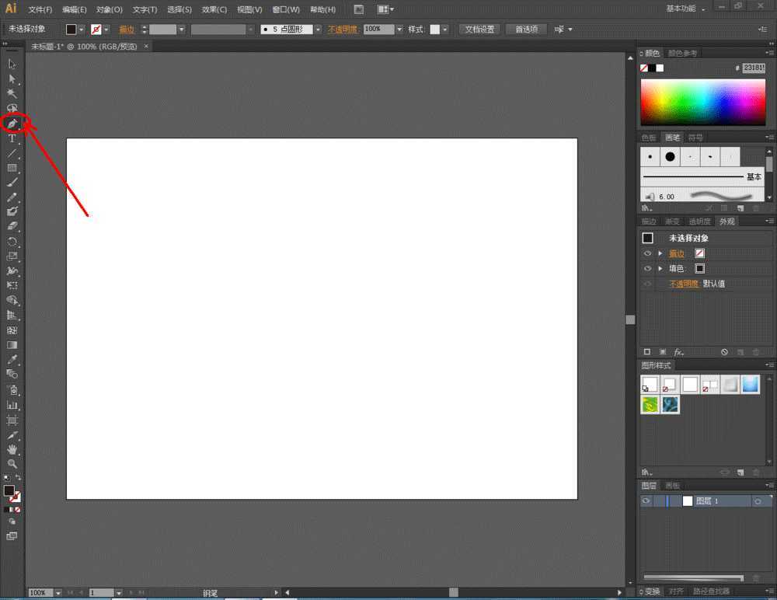777x600 pixels.
Task: Select the Type tool (T) in toolbar
Action: click(12, 138)
